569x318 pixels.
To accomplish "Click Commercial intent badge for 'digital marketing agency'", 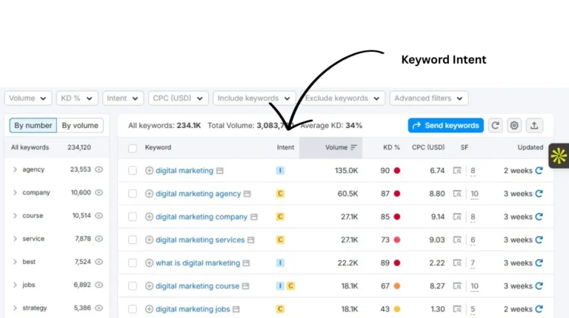I will point(280,194).
